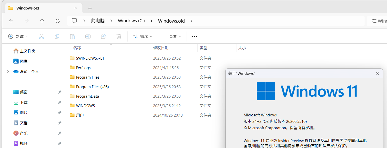387x148 pixels.
Task: Expand the OneDrive 个人 tree node
Action: coord(8,71)
